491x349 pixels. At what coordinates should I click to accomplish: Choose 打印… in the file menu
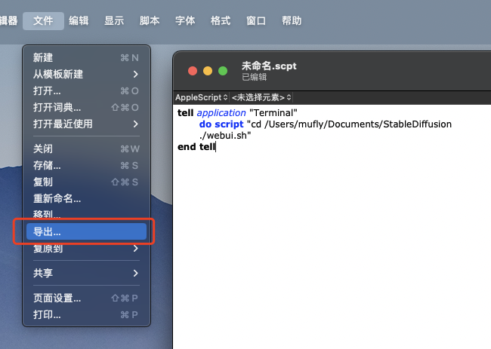[86, 314]
